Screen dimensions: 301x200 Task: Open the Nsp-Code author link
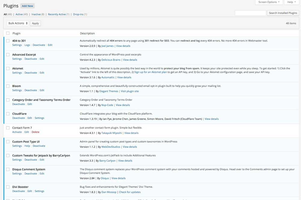[x=107, y=105]
